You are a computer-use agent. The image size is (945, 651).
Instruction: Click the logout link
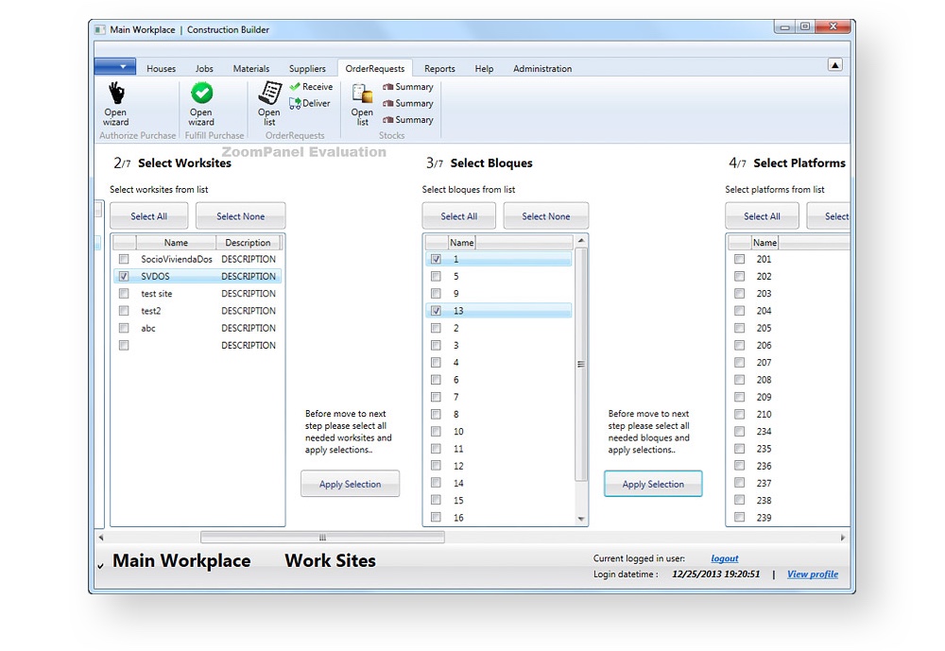click(x=724, y=558)
